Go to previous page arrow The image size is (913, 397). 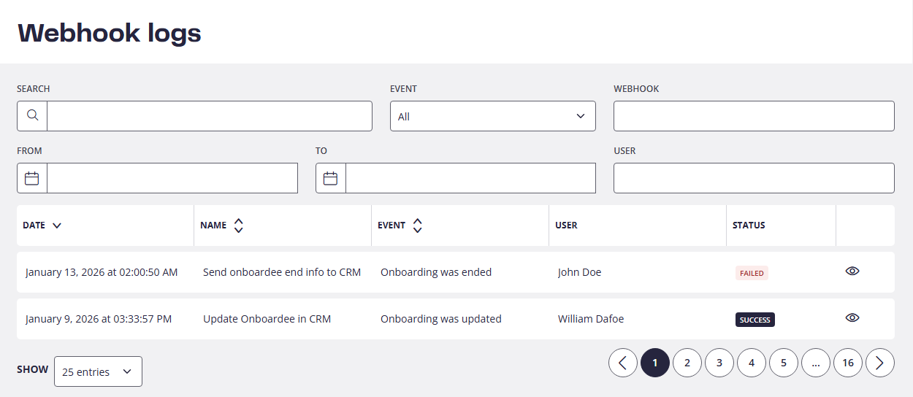coord(623,363)
